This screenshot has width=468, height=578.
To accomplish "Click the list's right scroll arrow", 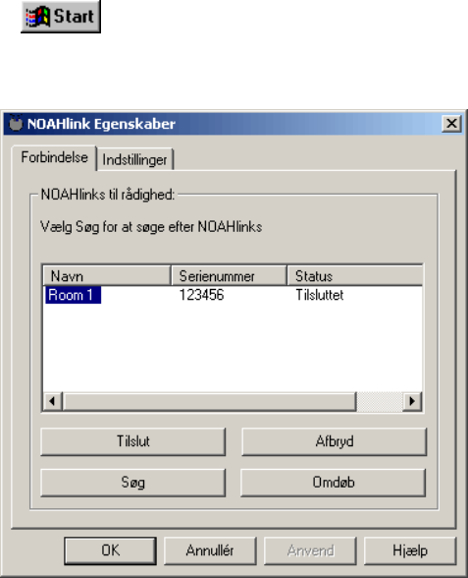I will (412, 401).
